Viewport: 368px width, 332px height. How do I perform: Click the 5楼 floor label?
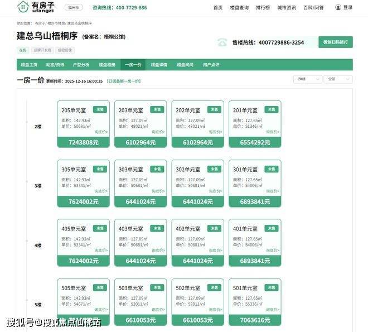tap(38, 305)
